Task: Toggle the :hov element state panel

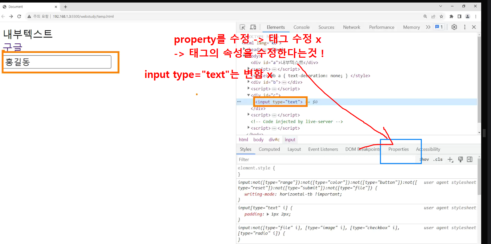Action: [424, 159]
